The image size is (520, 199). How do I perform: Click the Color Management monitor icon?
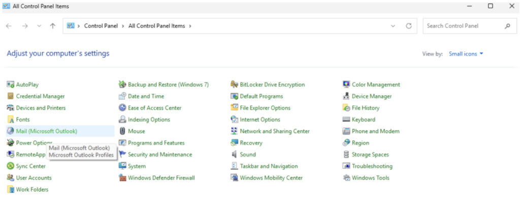pos(346,85)
